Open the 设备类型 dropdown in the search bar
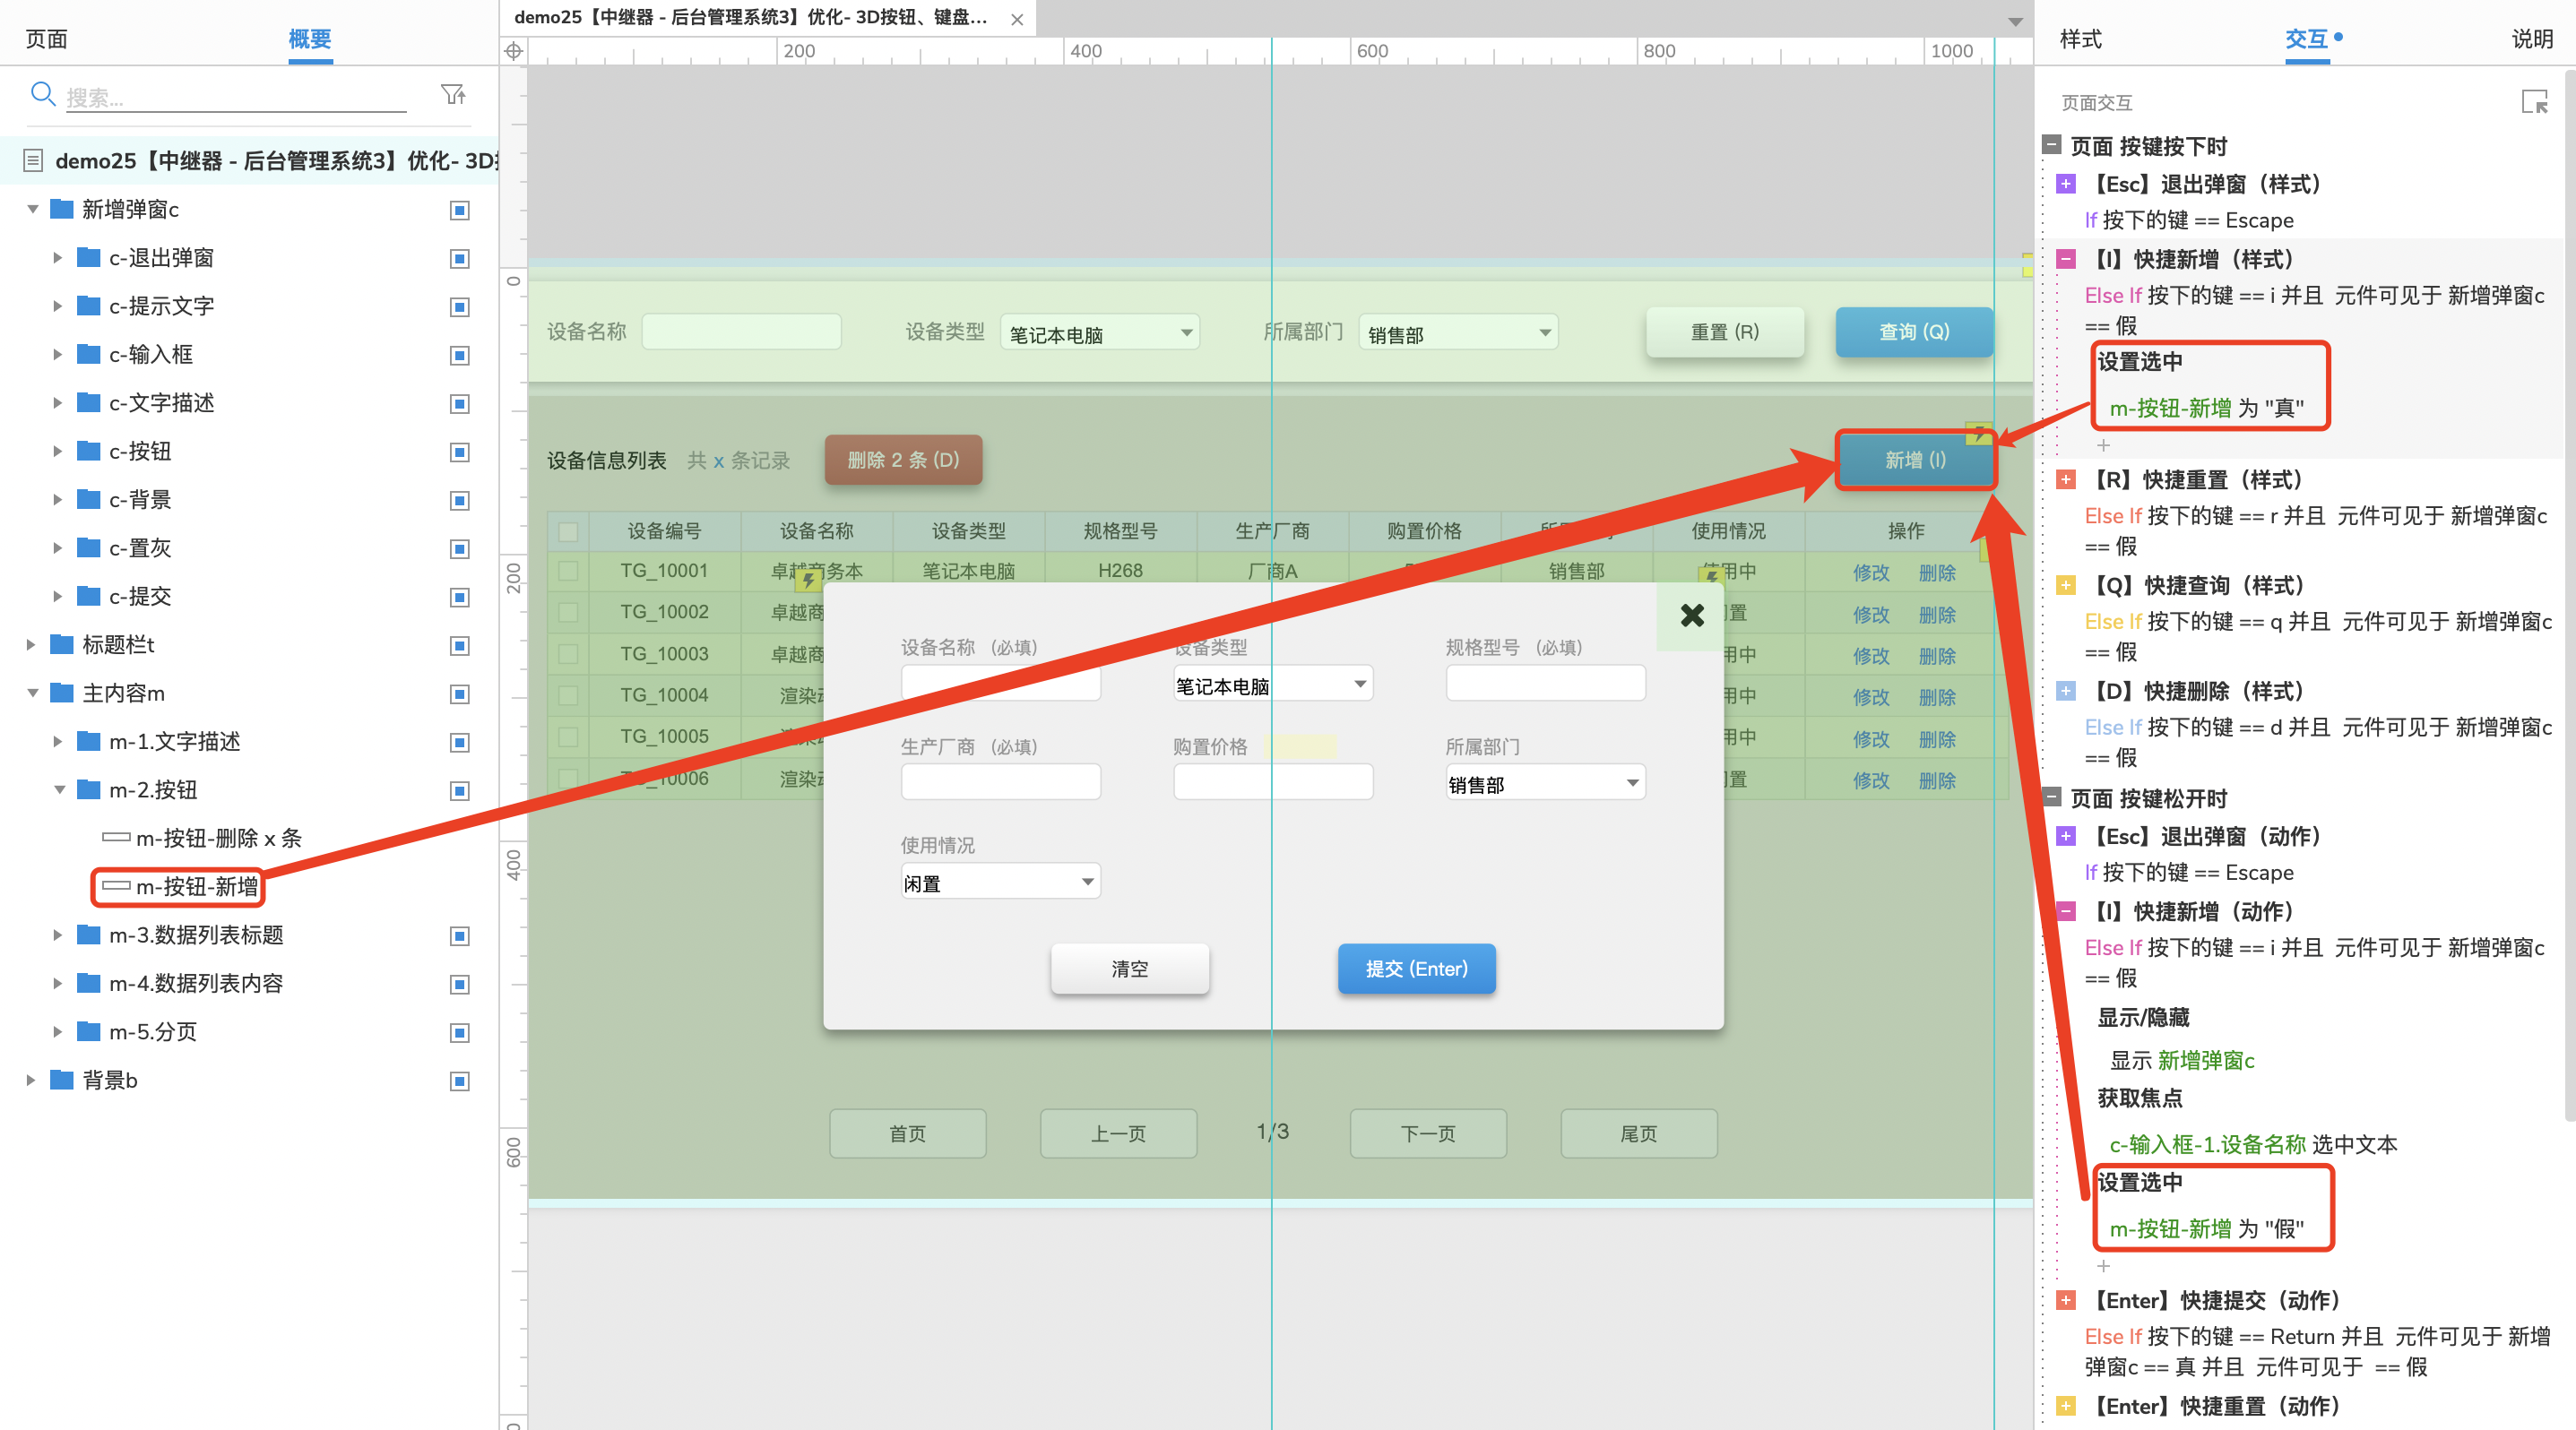Viewport: 2576px width, 1430px height. 1100,332
